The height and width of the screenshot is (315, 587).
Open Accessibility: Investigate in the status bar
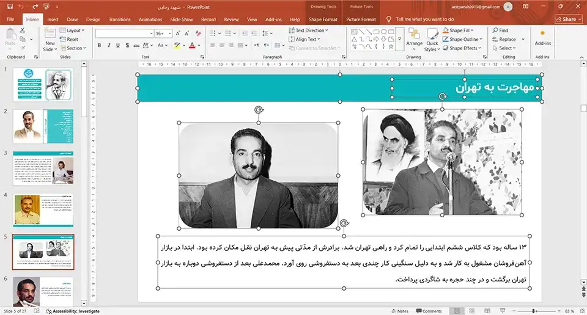pos(73,311)
